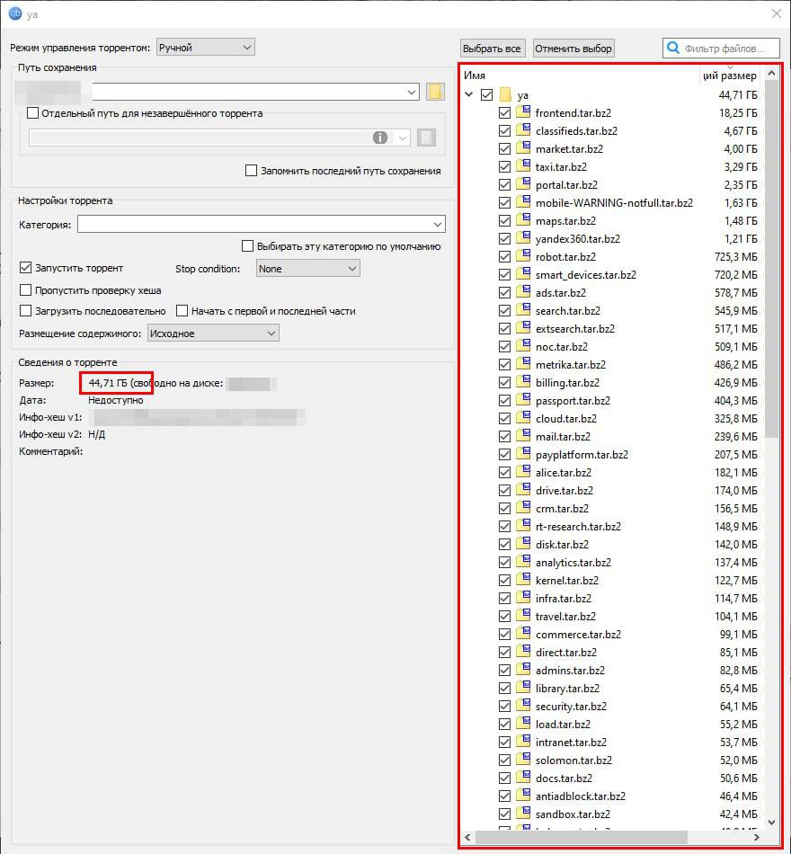Open the 'Режим управления торрентом' dropdown

205,47
